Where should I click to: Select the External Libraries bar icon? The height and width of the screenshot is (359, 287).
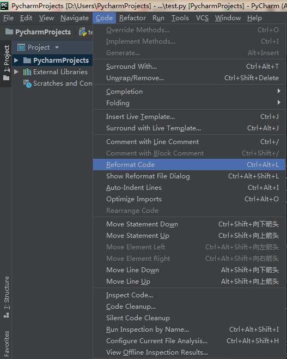[27, 72]
